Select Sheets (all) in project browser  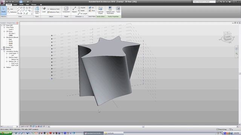pyautogui.click(x=9, y=48)
